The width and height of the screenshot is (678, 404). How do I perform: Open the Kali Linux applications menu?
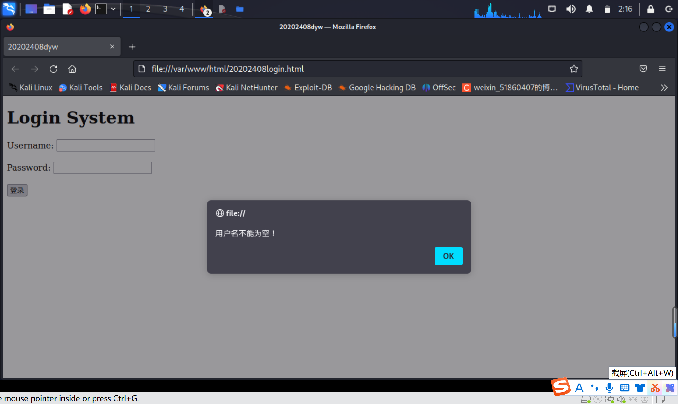click(9, 9)
